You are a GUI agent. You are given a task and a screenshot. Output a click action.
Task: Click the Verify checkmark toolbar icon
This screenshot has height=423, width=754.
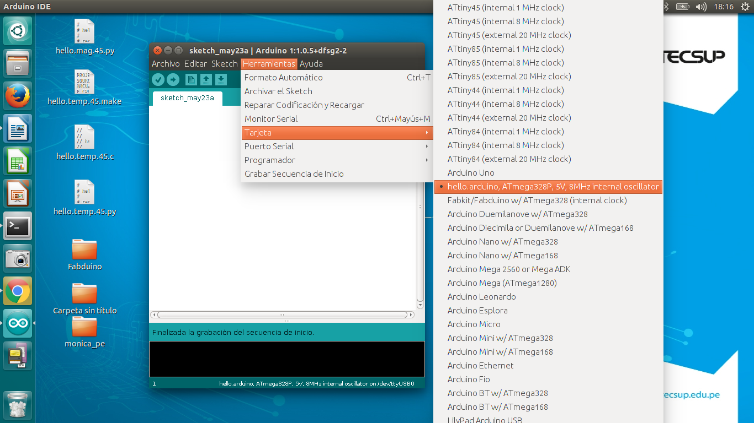158,80
